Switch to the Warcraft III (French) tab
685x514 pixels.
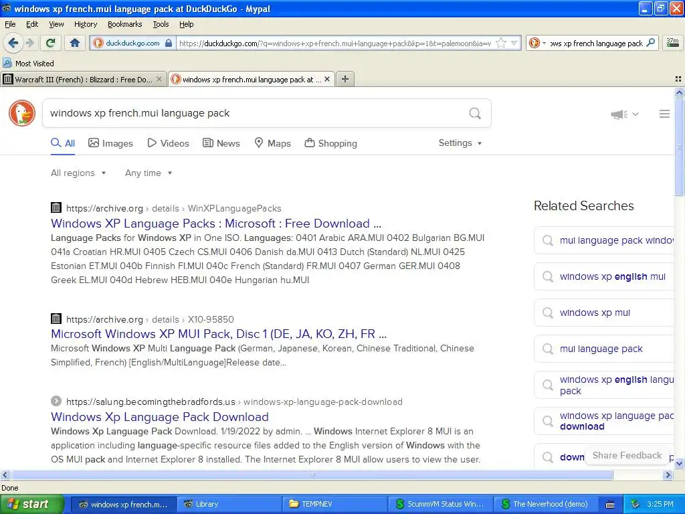pyautogui.click(x=83, y=80)
